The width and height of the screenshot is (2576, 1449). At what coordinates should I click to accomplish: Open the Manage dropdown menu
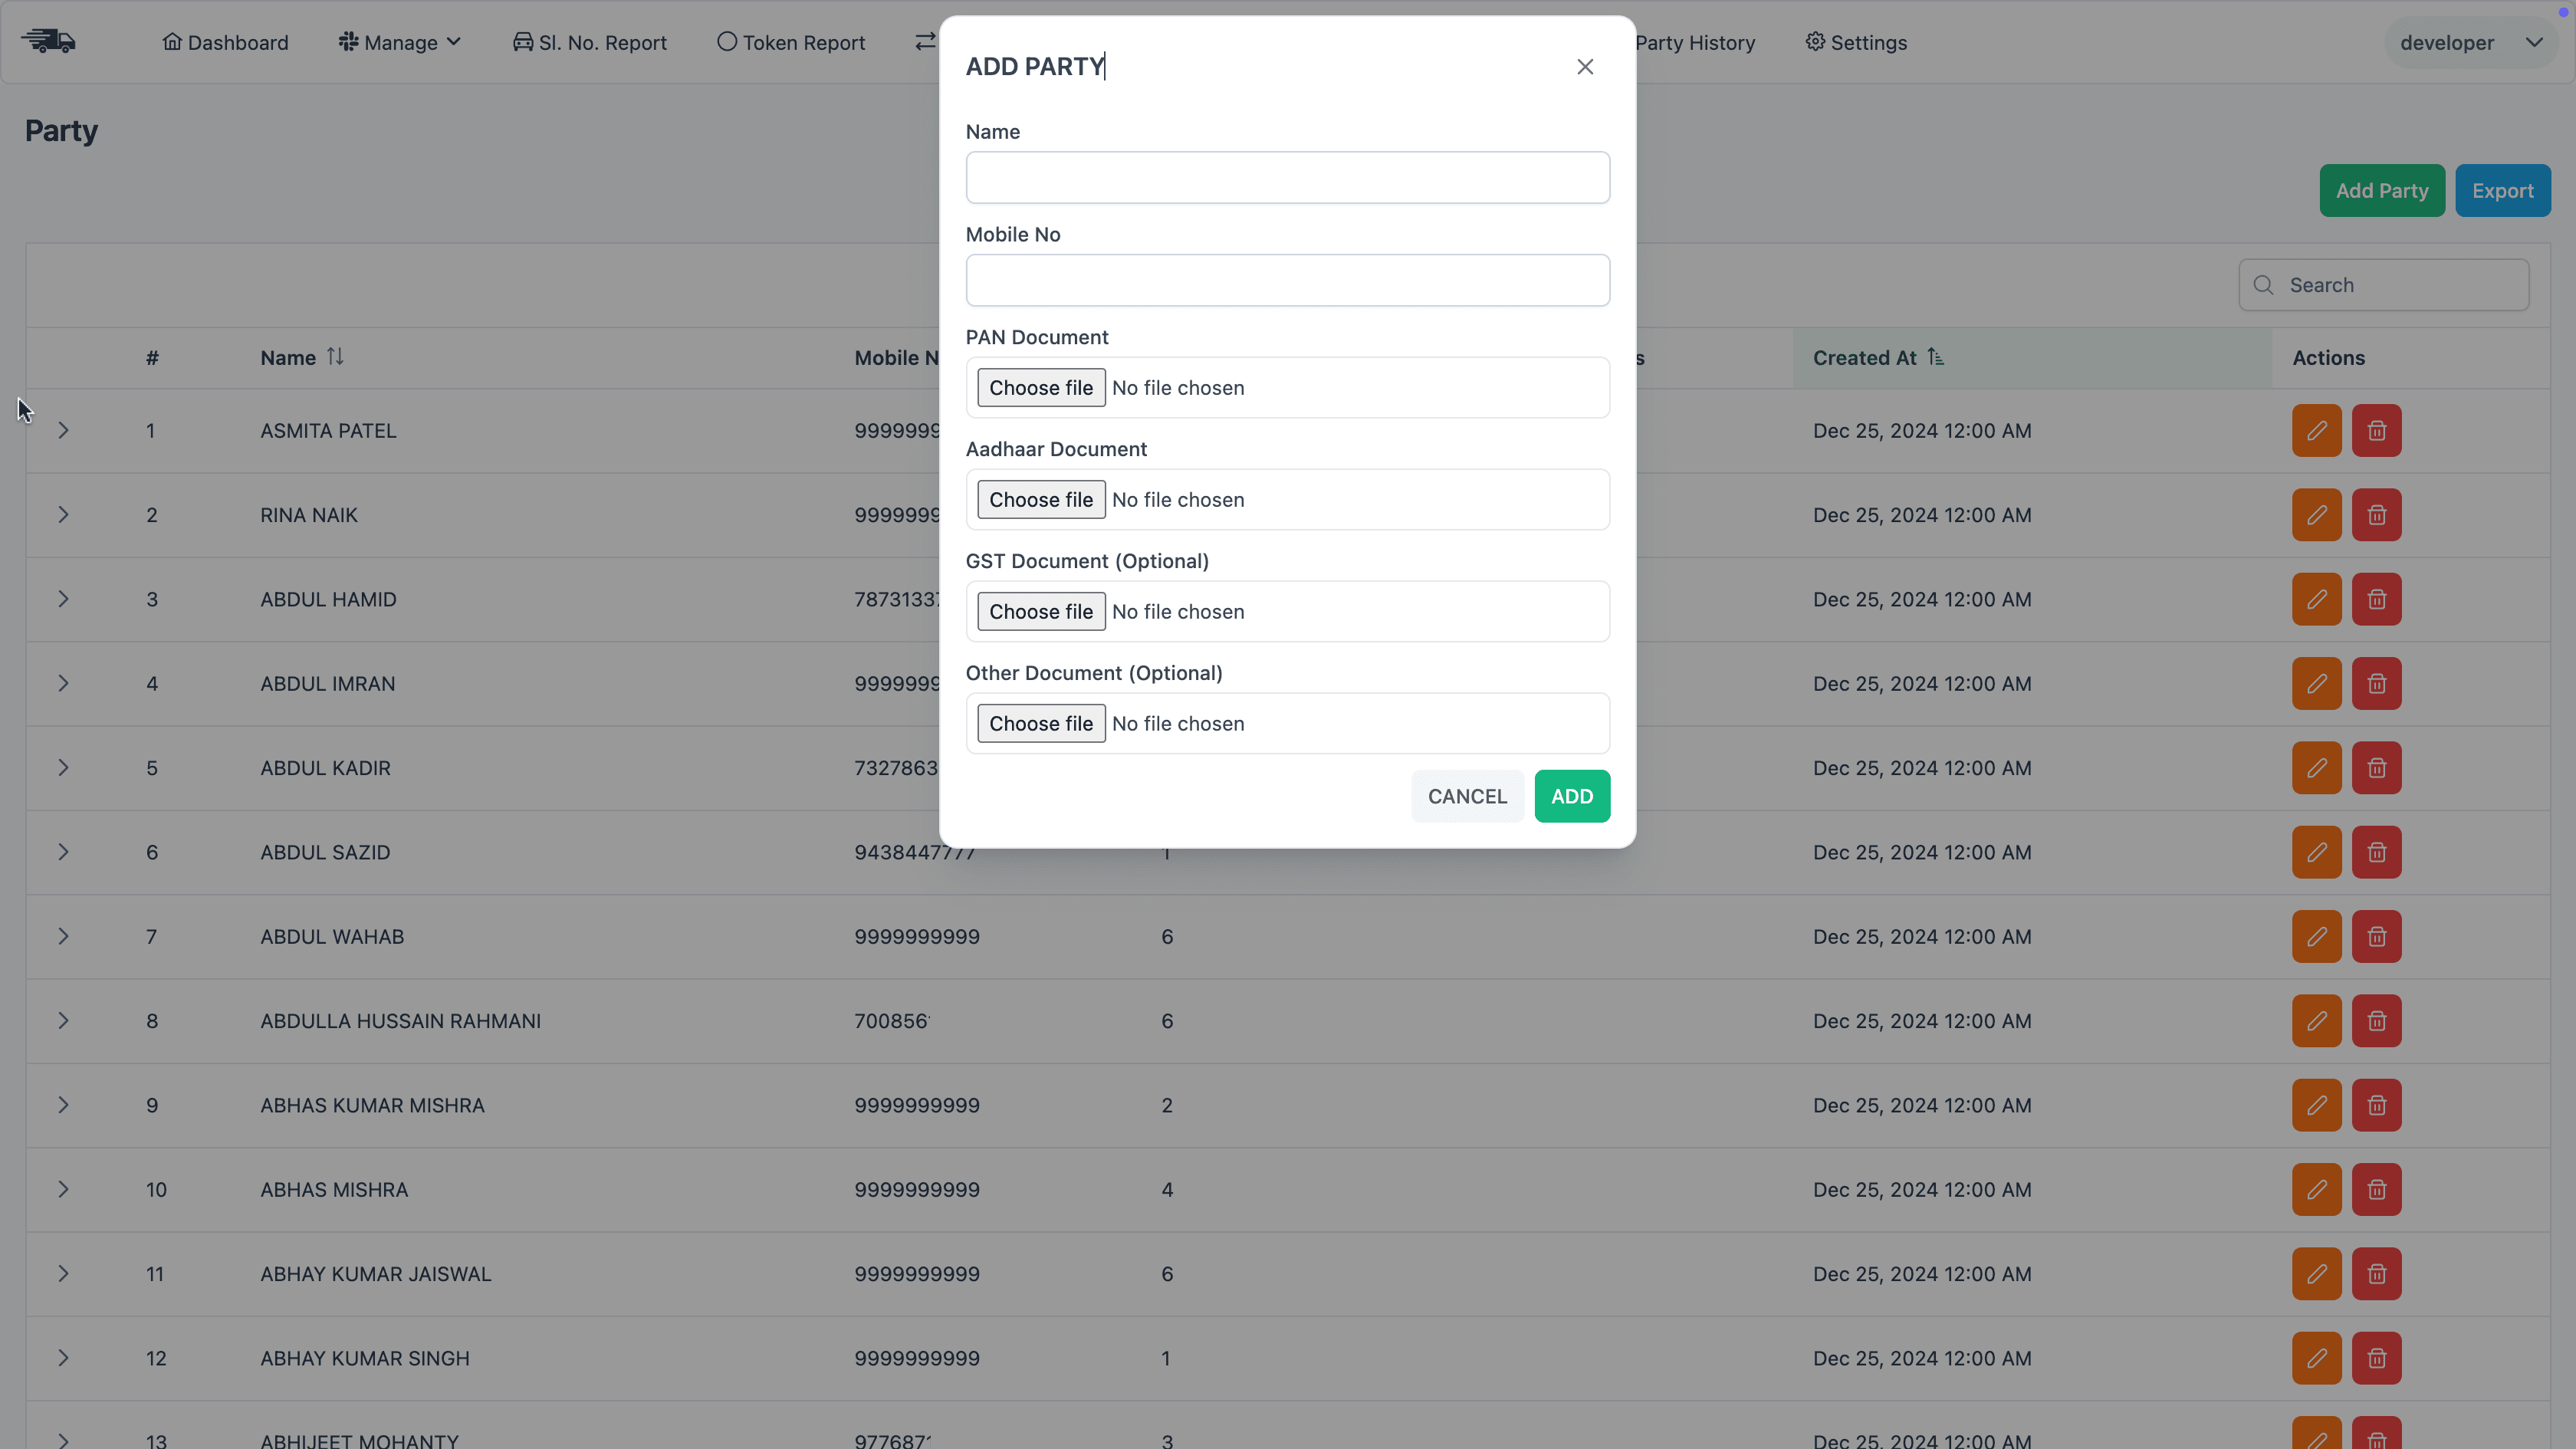click(x=400, y=43)
